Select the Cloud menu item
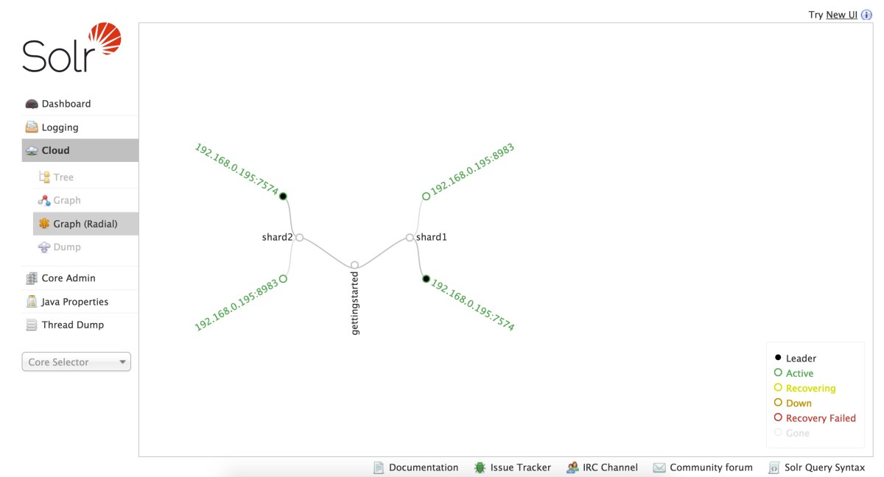The width and height of the screenshot is (884, 477). click(55, 150)
